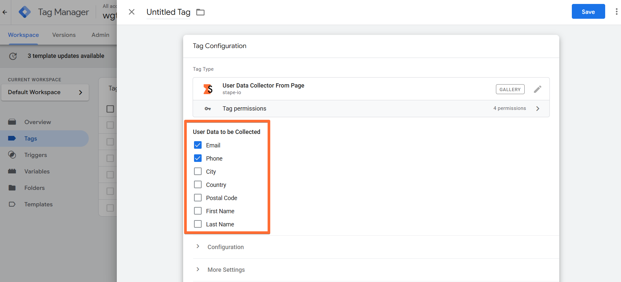
Task: Open Overview in the sidebar
Action: 38,122
